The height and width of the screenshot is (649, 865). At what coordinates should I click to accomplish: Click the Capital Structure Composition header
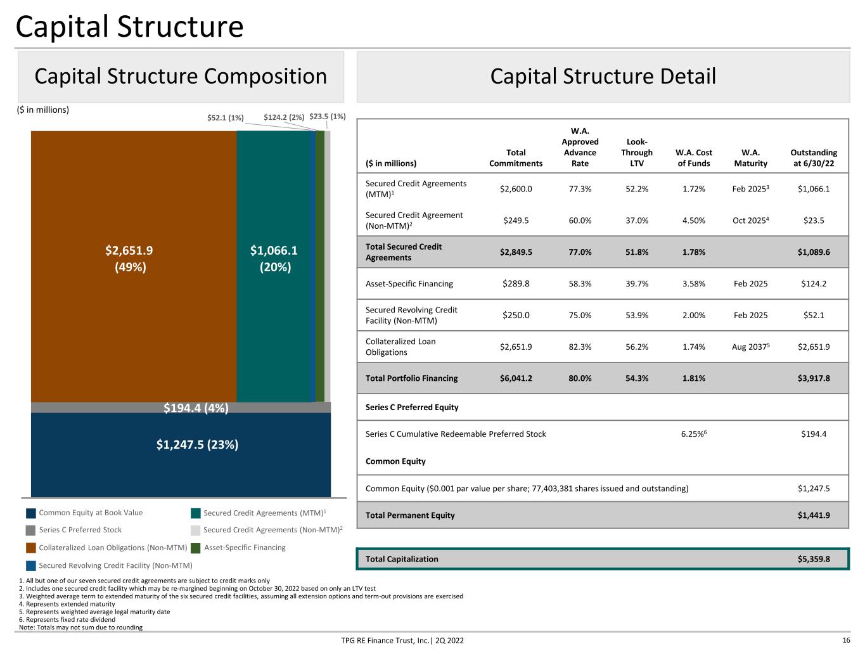[181, 77]
